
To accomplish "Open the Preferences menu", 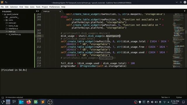I will (x=55, y=7).
